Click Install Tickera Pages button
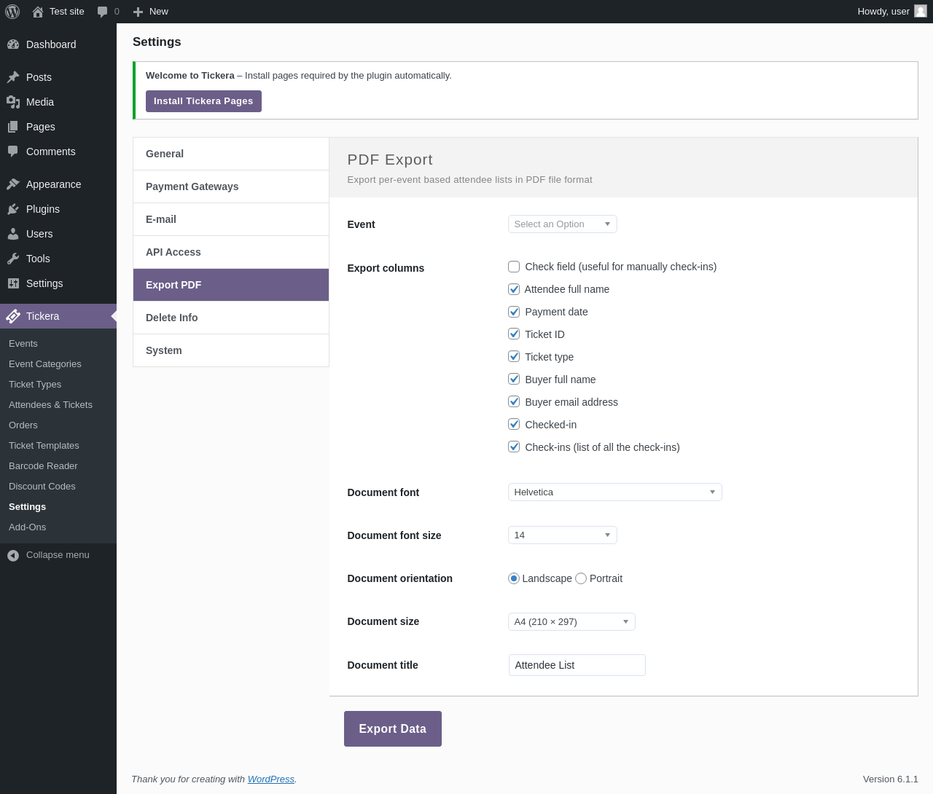The width and height of the screenshot is (933, 794). (x=203, y=101)
